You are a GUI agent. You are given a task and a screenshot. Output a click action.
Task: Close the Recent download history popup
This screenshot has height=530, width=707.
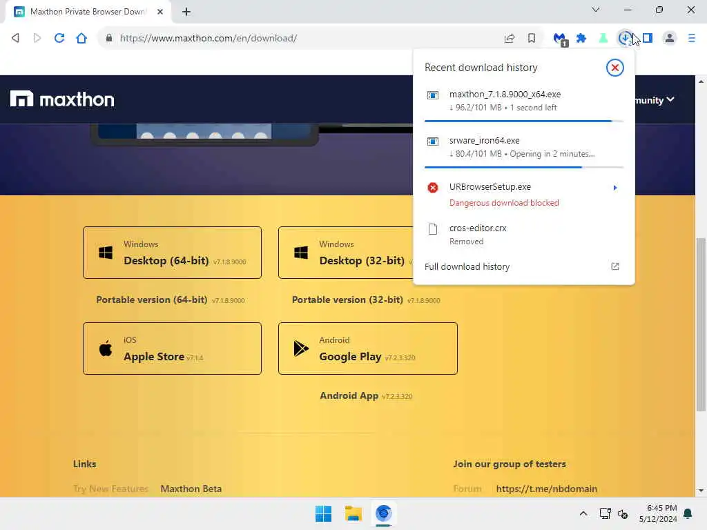coord(614,68)
